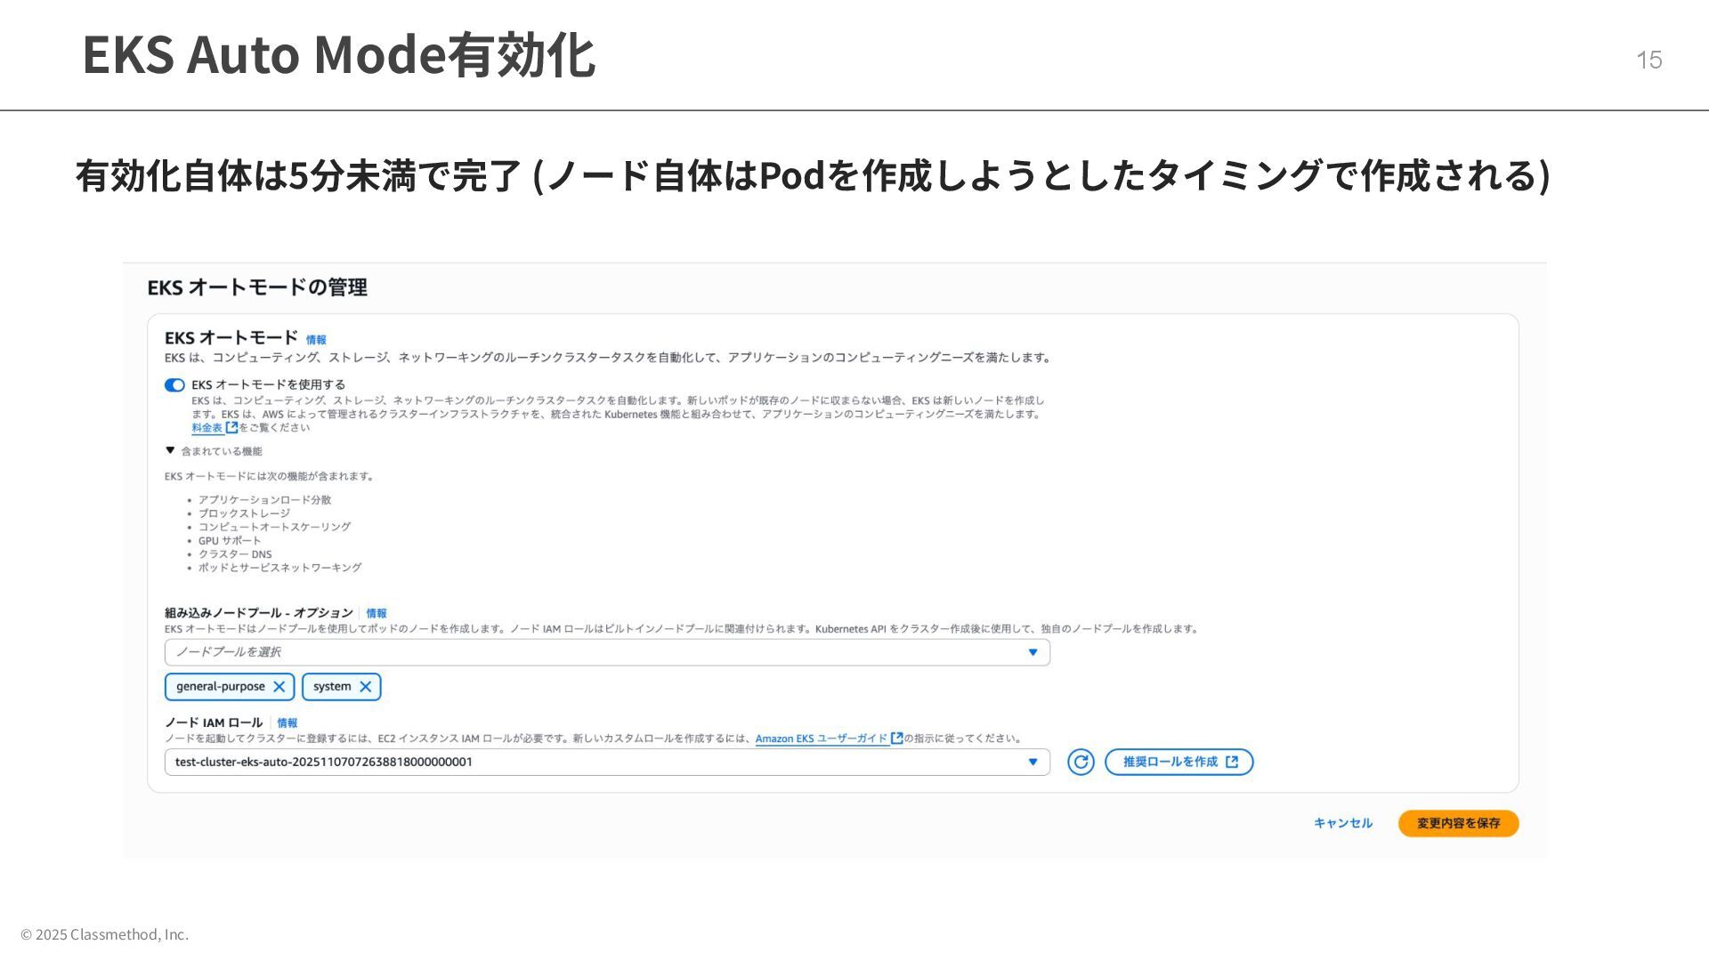Click external-link icon inside 推奨ロールを作成
Screen dimensions: 1709x961
[x=1232, y=763]
